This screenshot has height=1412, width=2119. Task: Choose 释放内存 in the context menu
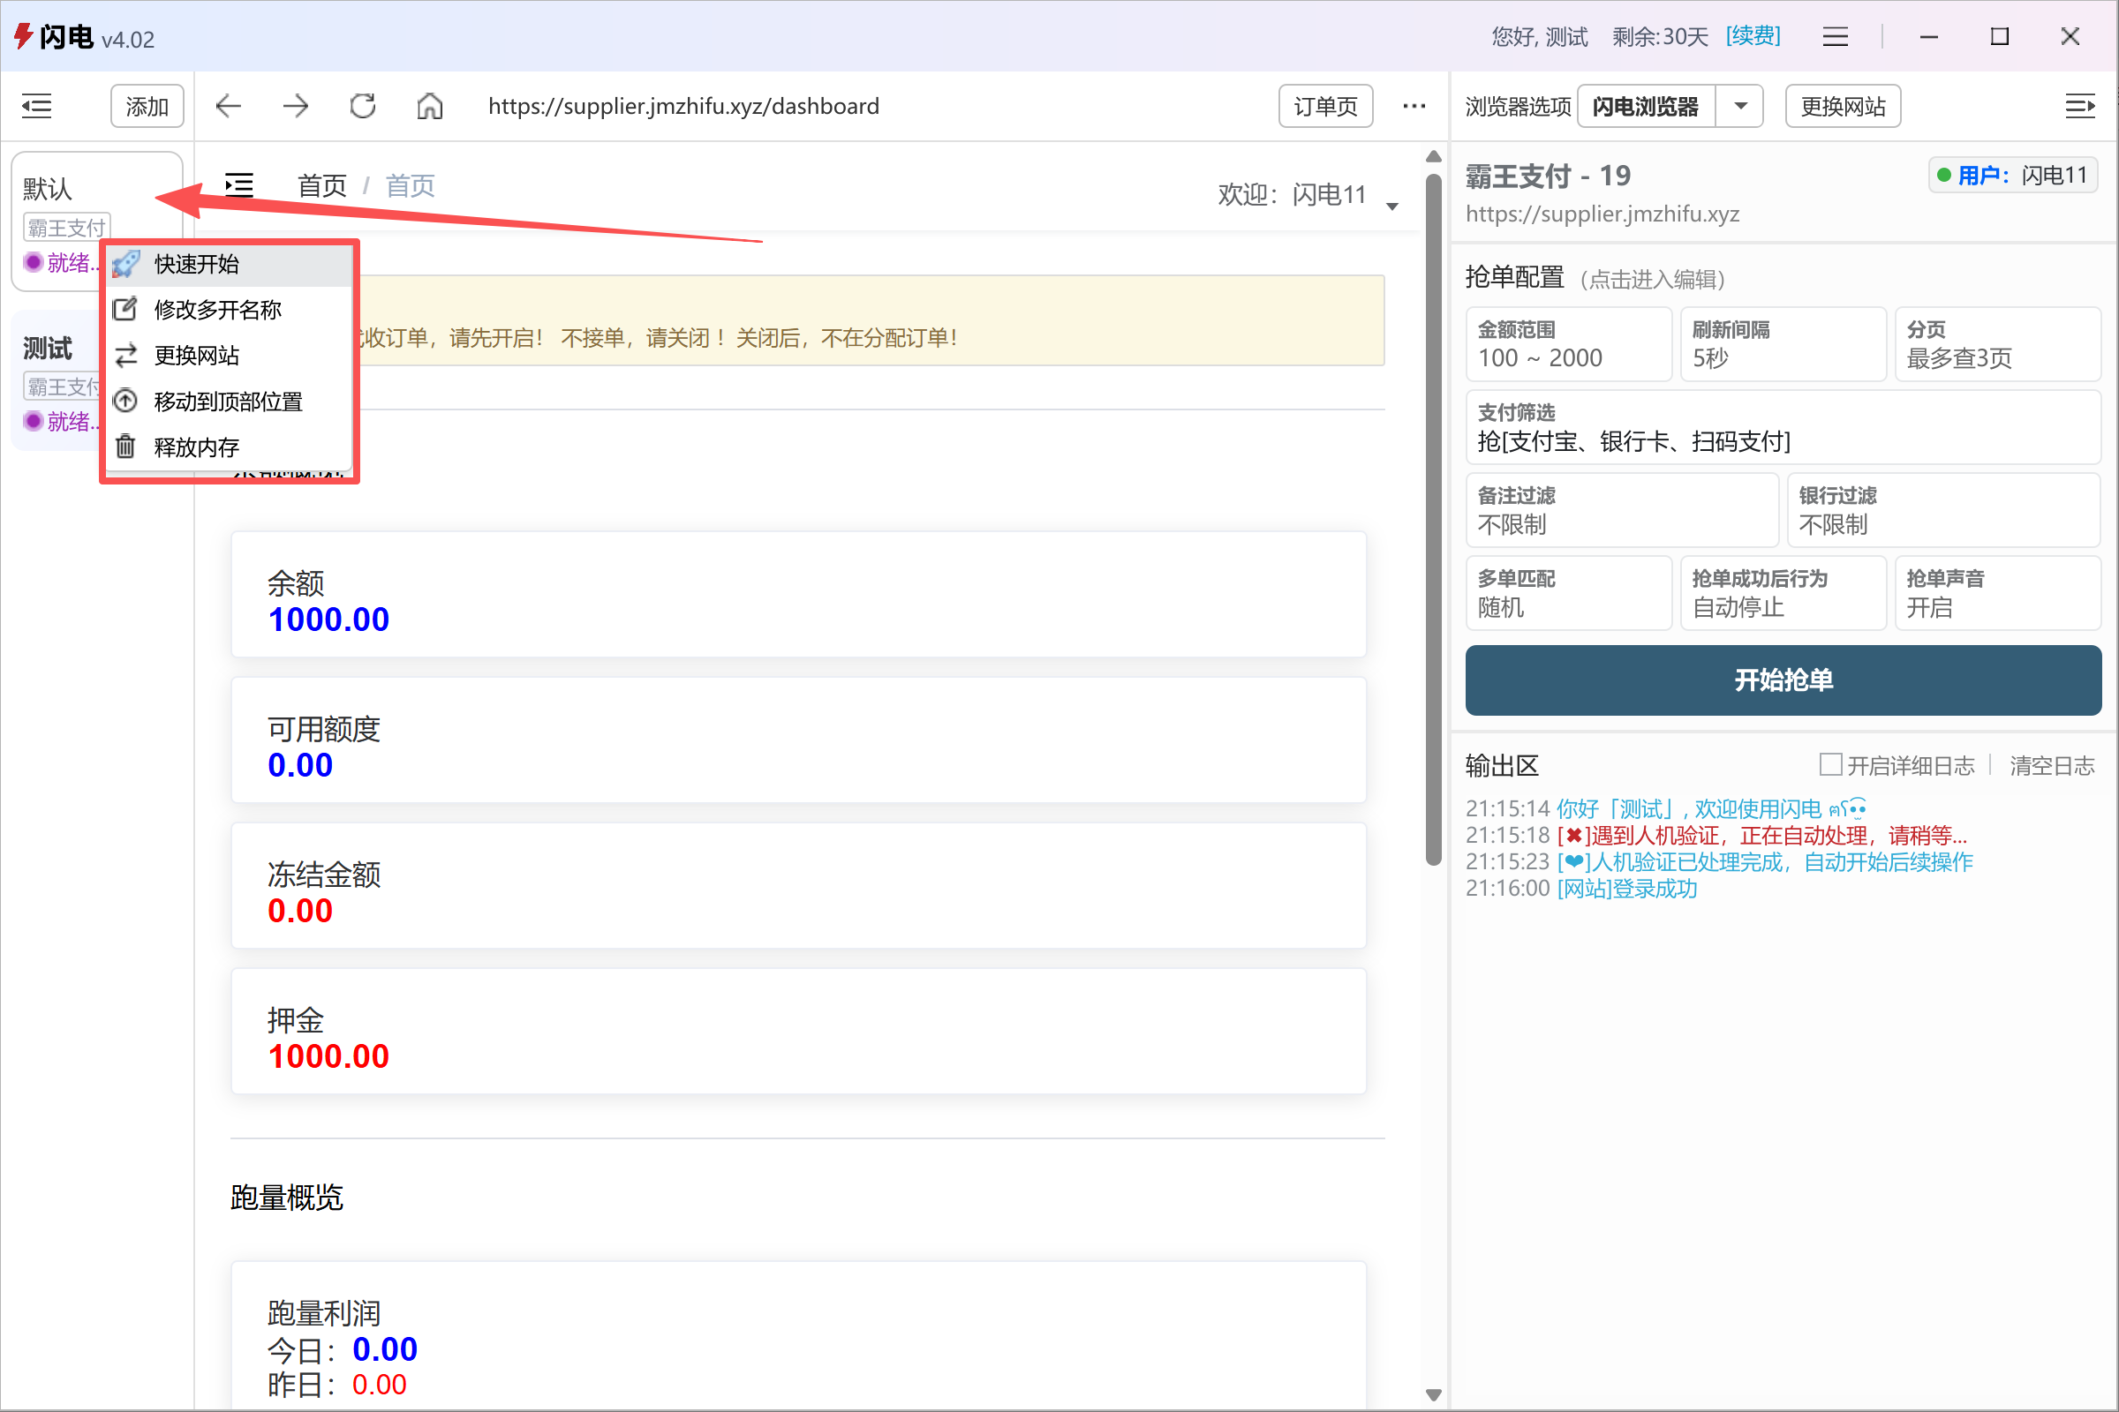tap(197, 447)
